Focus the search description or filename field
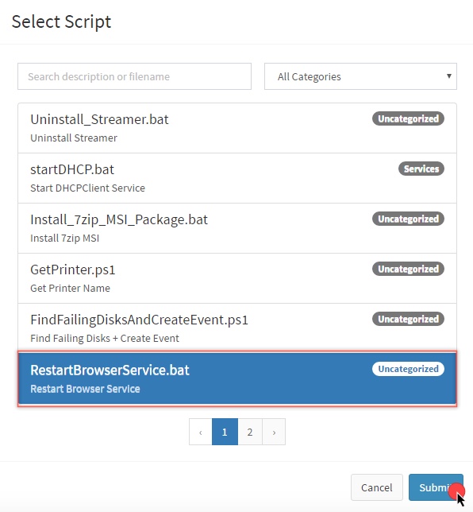The height and width of the screenshot is (512, 473). tap(134, 76)
